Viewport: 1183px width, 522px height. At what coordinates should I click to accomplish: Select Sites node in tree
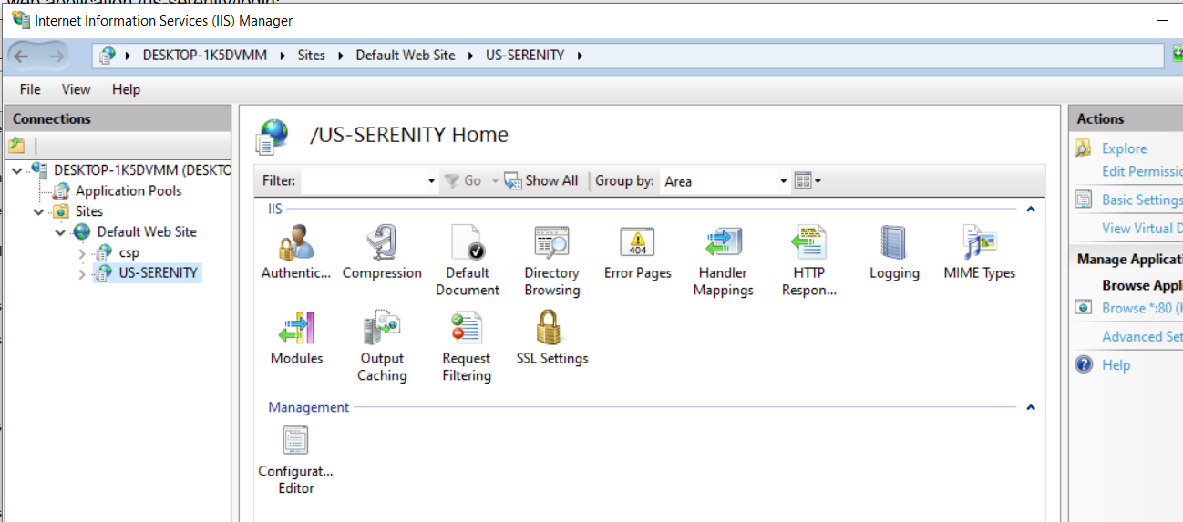point(89,211)
